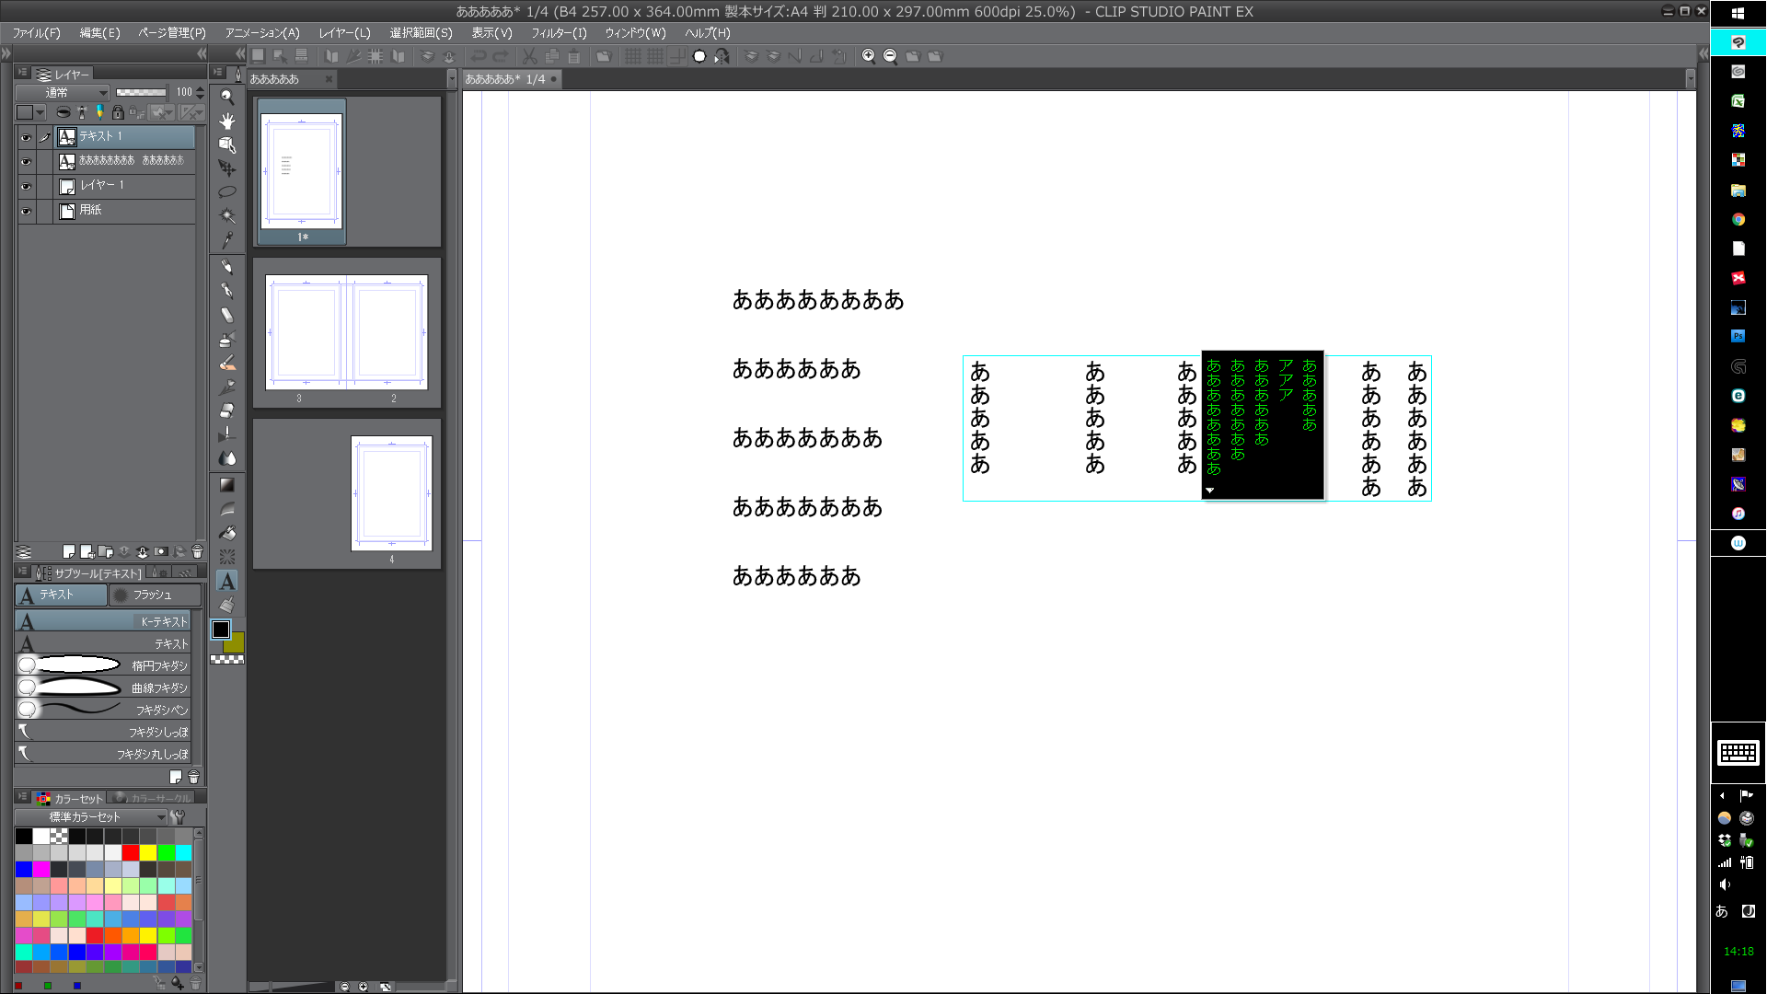Hide the テキスト 1 layer
The width and height of the screenshot is (1767, 994).
click(26, 137)
